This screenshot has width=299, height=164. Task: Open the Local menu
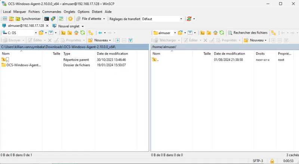click(x=7, y=12)
